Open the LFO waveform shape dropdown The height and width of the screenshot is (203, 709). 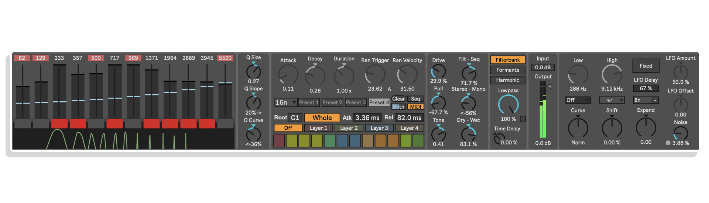pos(612,100)
